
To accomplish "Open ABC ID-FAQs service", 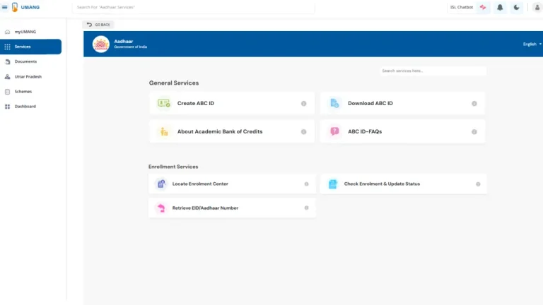I will [402, 131].
